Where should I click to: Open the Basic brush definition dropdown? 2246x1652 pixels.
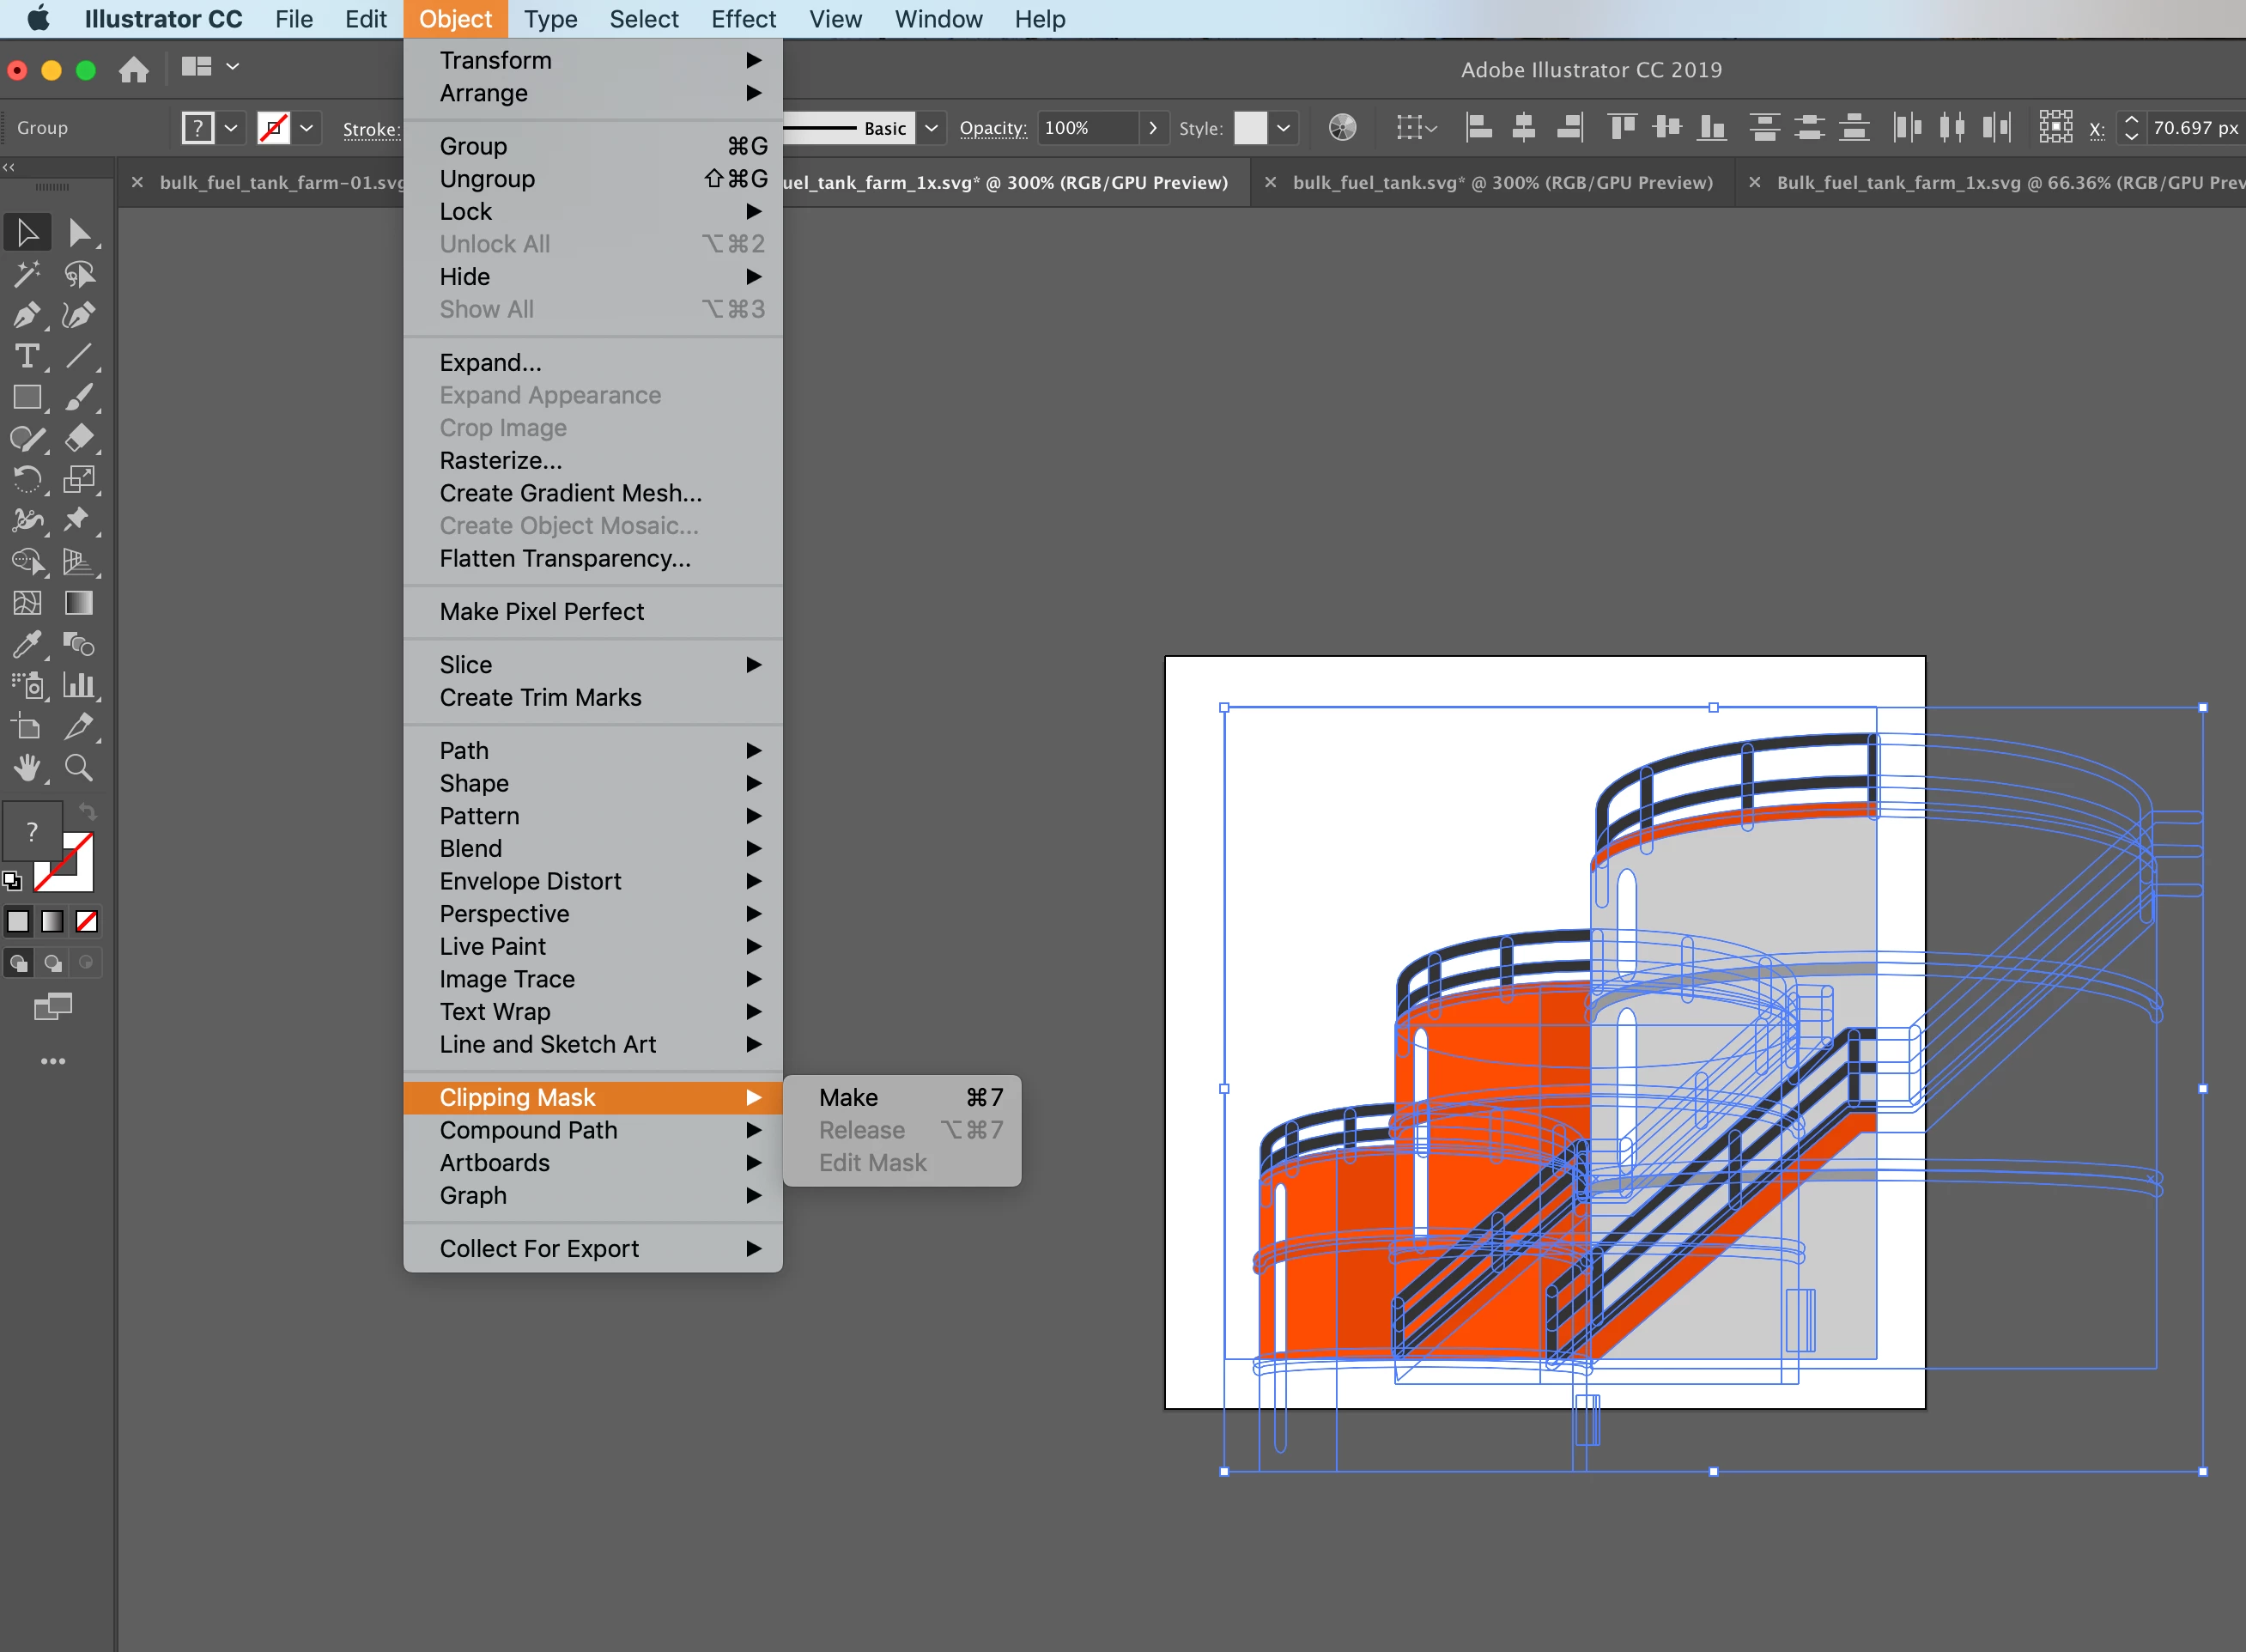coord(931,128)
